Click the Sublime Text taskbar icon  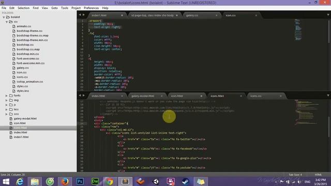tap(125, 181)
